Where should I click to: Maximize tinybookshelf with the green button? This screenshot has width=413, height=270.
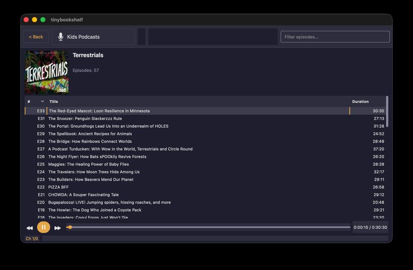43,20
